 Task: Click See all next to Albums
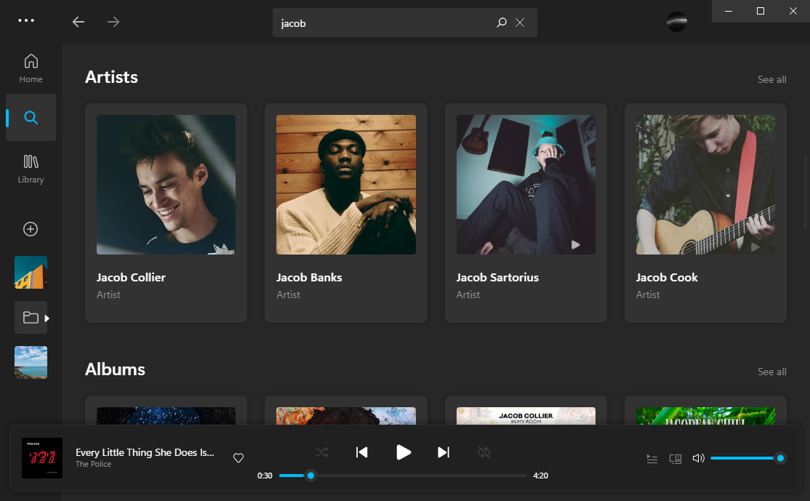point(771,372)
